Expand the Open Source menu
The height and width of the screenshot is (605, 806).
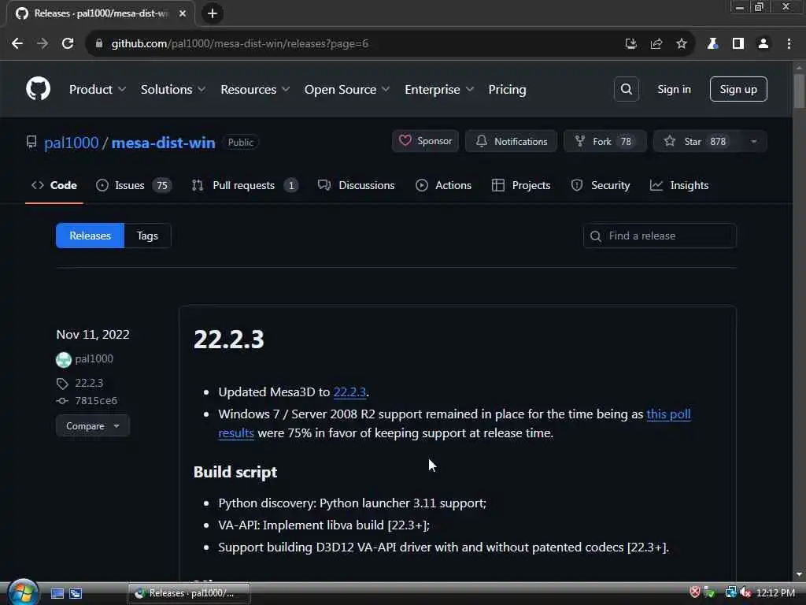point(347,90)
